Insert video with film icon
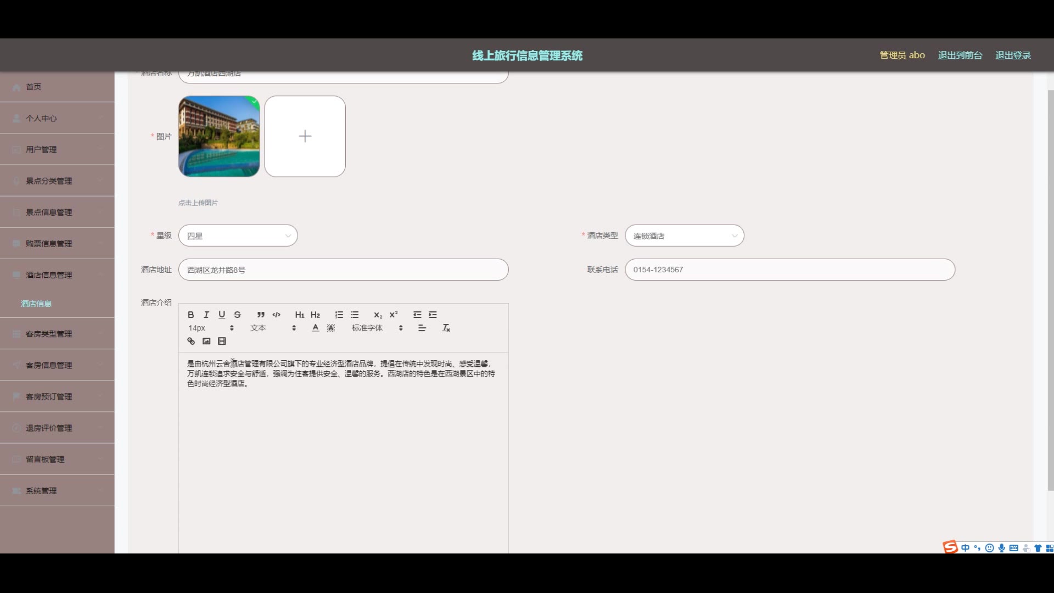 click(x=222, y=341)
